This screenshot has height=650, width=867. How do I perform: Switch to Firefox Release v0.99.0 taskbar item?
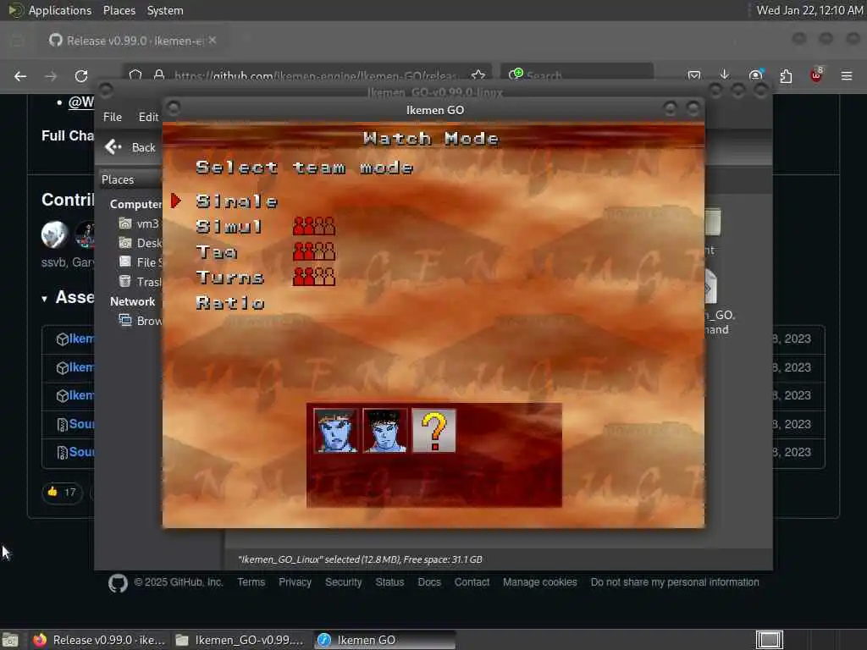(100, 640)
